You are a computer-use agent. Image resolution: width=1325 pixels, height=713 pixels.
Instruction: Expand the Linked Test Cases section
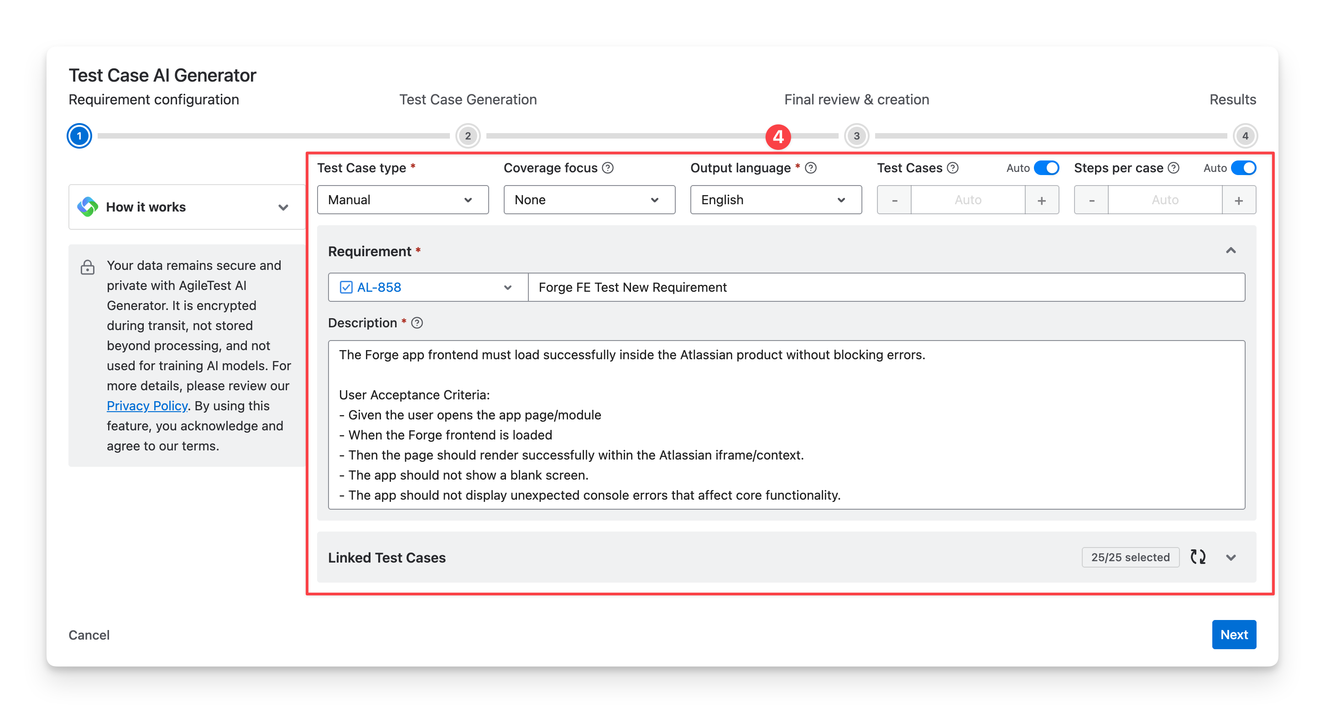point(1231,557)
